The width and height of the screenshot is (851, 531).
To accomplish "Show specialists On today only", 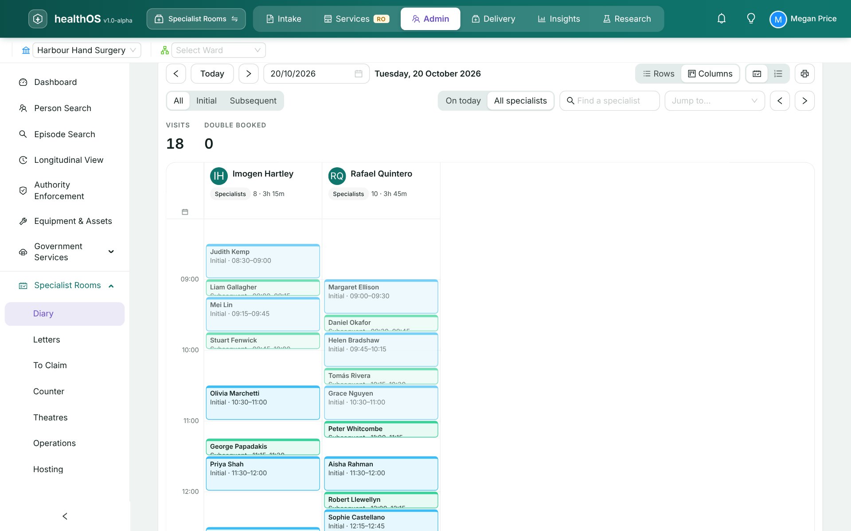I will (463, 101).
